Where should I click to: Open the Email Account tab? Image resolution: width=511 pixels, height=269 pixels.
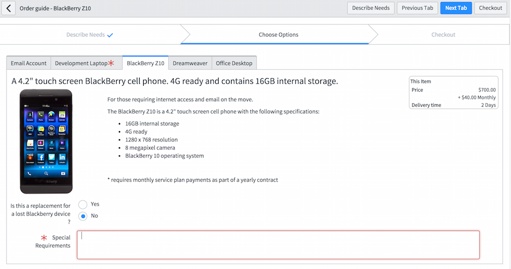click(x=28, y=63)
